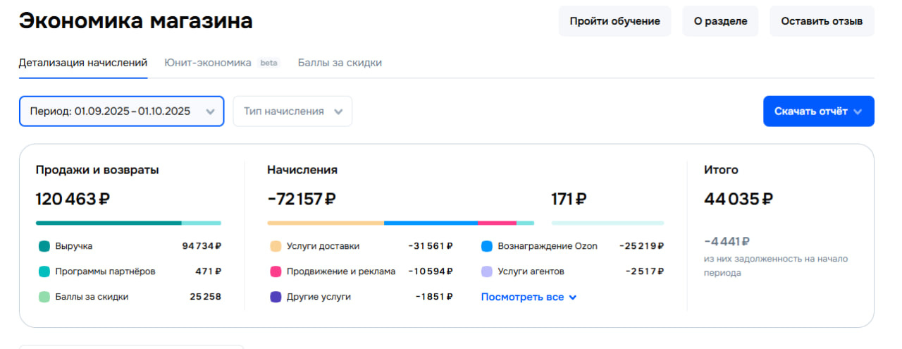Open the Период date range dropdown
The width and height of the screenshot is (902, 349).
(121, 111)
